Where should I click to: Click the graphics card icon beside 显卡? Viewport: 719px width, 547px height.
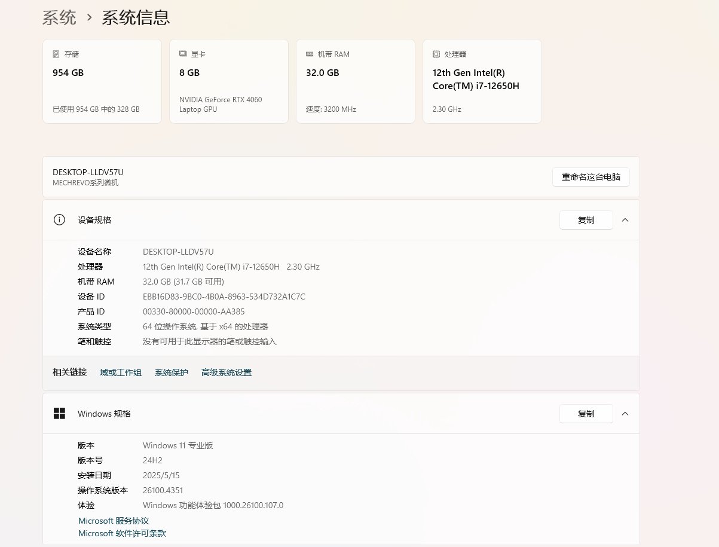183,54
